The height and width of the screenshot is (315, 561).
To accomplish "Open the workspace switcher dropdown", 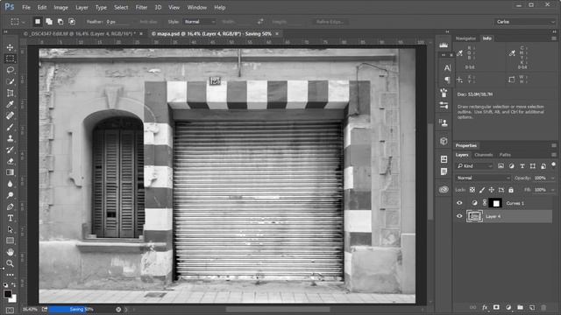I will pyautogui.click(x=526, y=22).
